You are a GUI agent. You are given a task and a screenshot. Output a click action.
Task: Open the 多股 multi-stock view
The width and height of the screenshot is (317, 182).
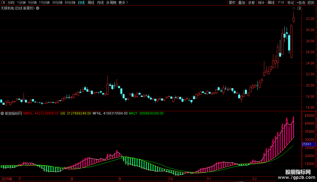pos(251,3)
